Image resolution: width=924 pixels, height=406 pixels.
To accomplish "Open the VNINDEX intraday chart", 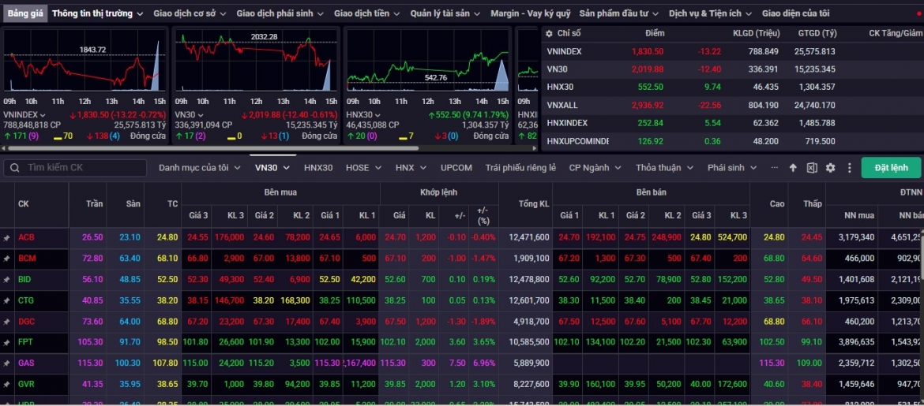I will (85, 61).
